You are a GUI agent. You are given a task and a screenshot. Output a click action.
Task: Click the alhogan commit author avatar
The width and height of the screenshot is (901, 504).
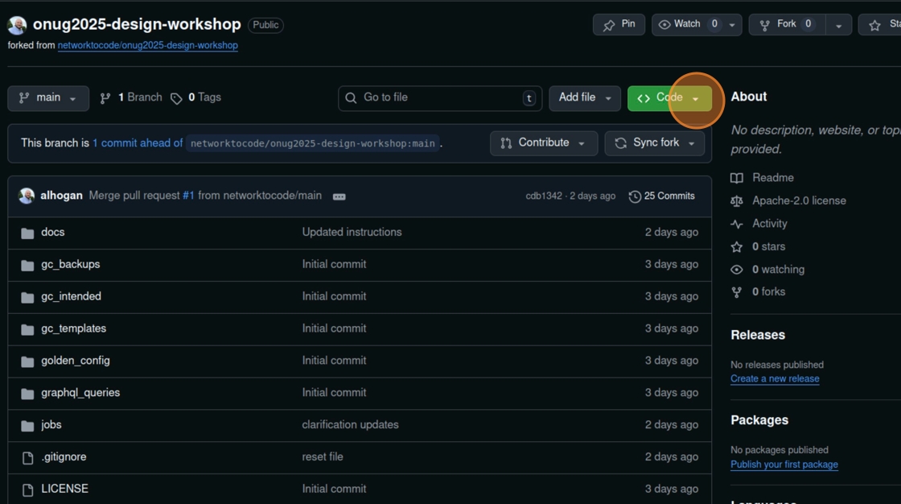(x=27, y=196)
